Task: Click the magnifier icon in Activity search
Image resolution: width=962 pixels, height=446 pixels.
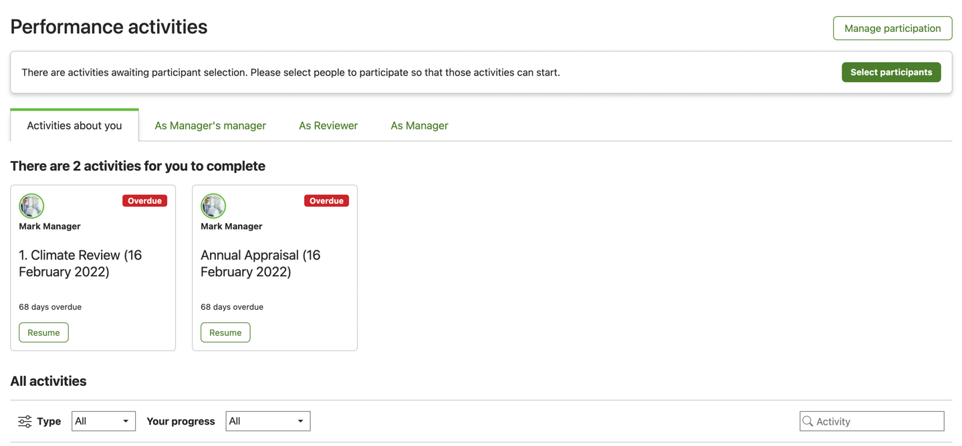Action: pyautogui.click(x=808, y=421)
